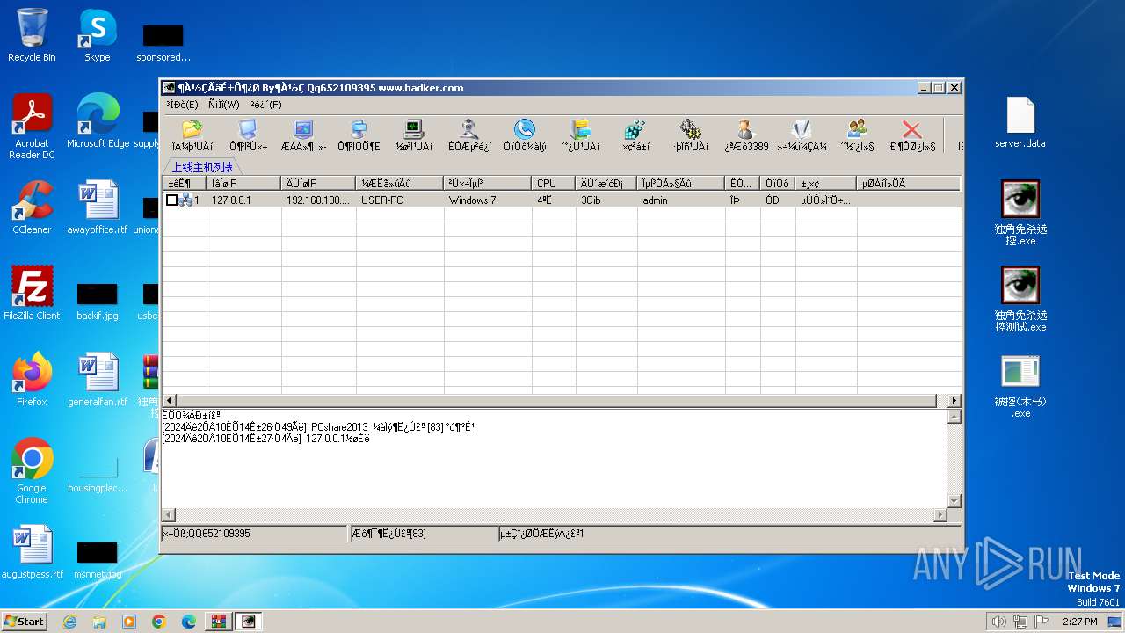
Task: Click the column header above USER-PC
Action: [x=400, y=183]
